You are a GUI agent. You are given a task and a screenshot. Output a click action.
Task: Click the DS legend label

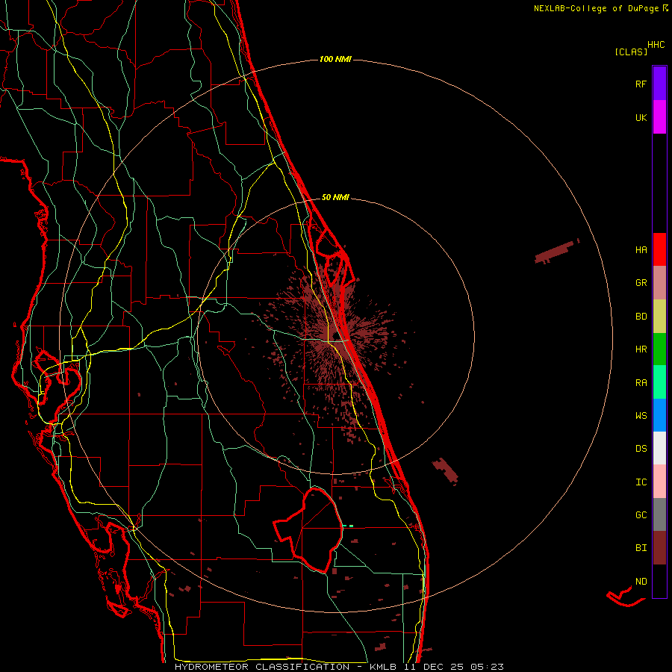pos(641,449)
